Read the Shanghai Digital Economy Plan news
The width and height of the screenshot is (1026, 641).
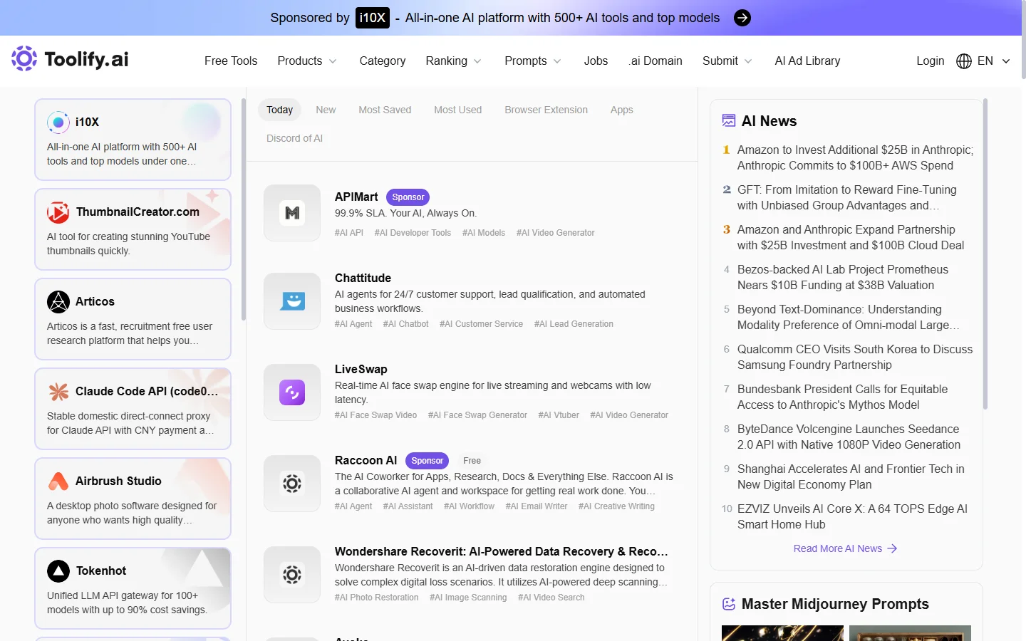pos(851,476)
